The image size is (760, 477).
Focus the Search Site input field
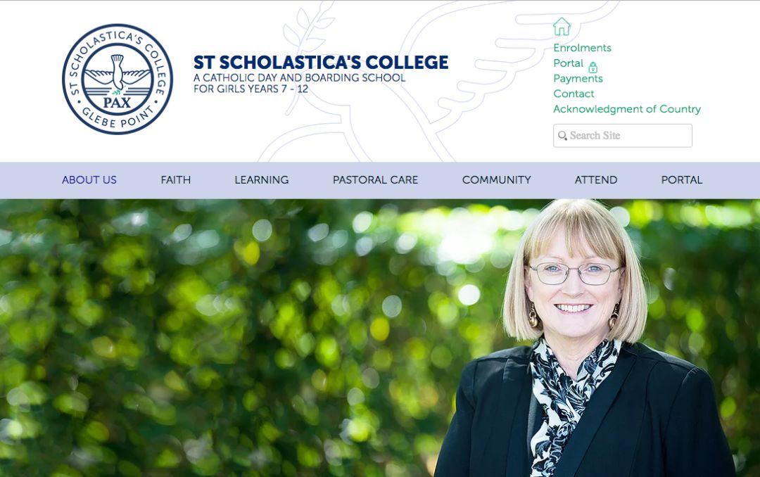(622, 135)
